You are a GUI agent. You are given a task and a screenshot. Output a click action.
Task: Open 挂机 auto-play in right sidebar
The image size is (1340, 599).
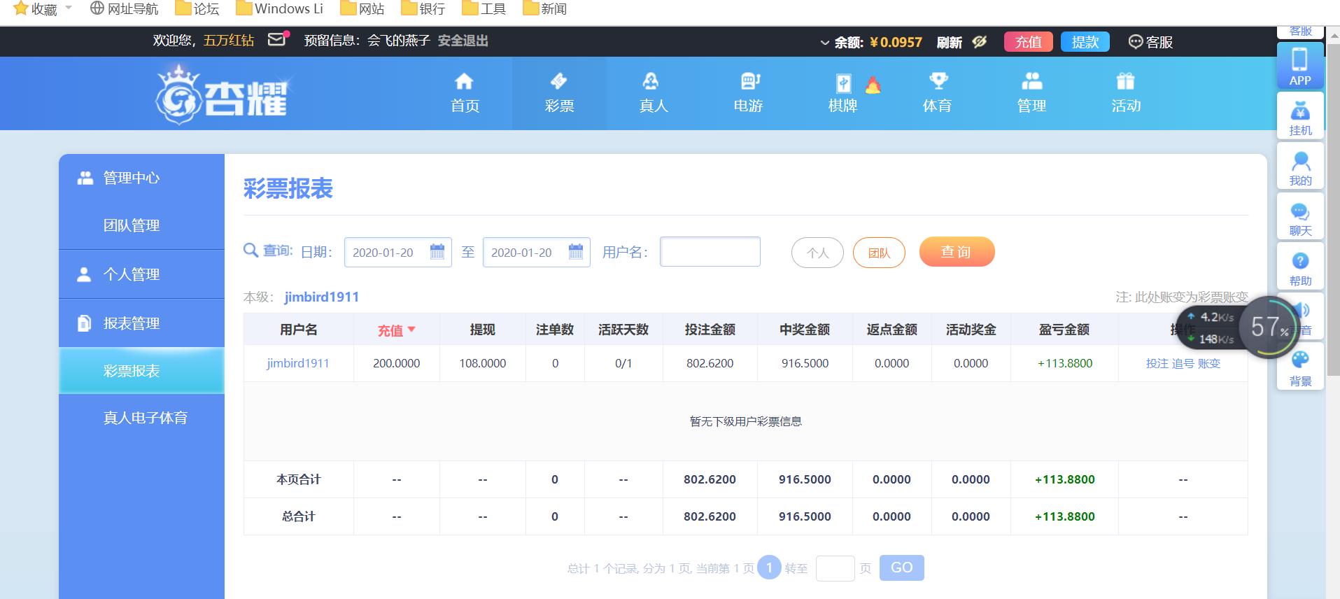click(x=1300, y=115)
